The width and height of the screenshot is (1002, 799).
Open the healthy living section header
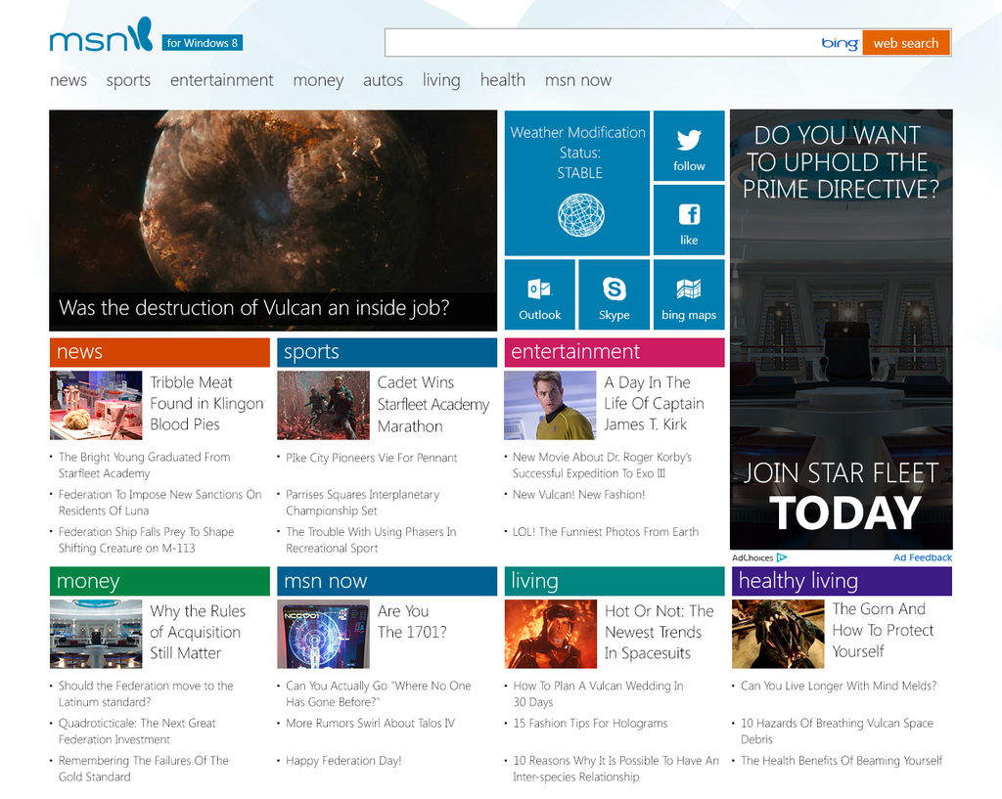coord(842,581)
